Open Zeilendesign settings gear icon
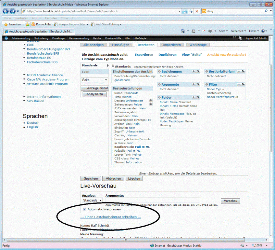This screenshot has width=275, height=250. (x=150, y=104)
